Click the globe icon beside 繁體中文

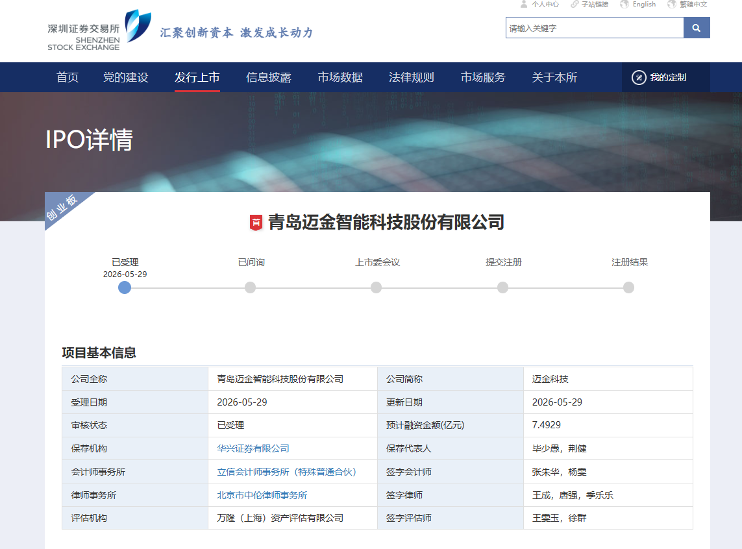tap(672, 5)
